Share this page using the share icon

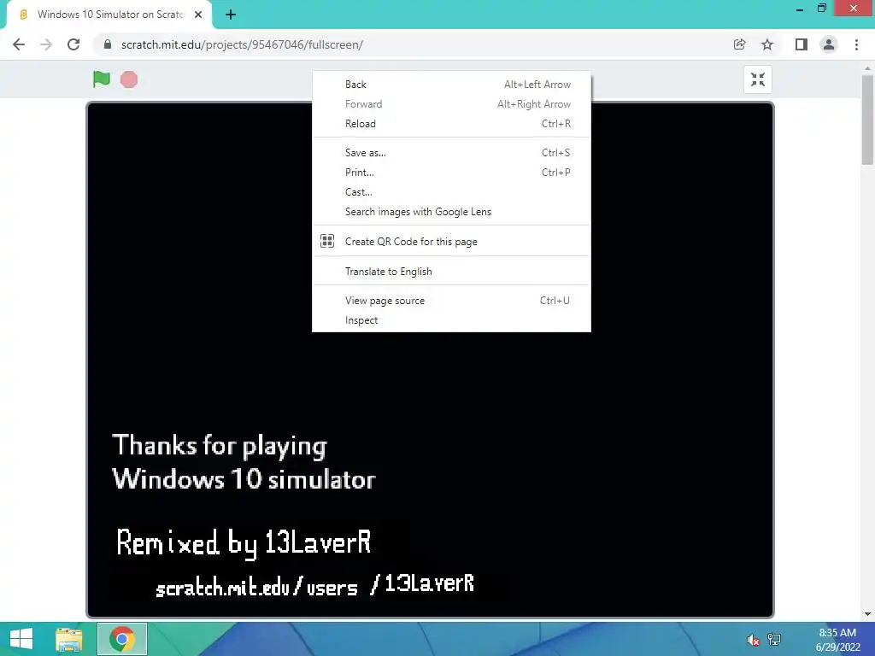coord(739,44)
